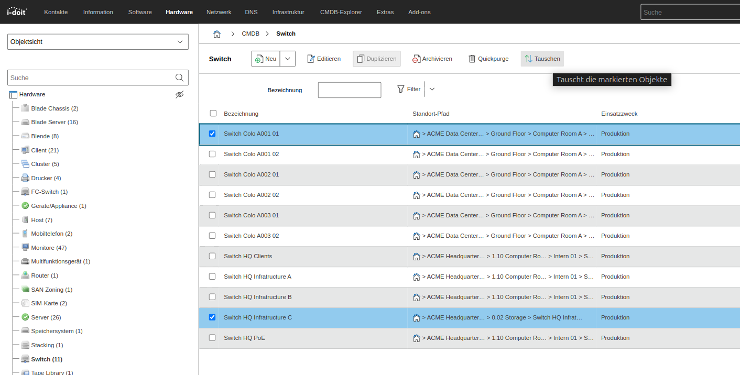Click the Speichersystem icon
The image size is (740, 375).
(25, 331)
